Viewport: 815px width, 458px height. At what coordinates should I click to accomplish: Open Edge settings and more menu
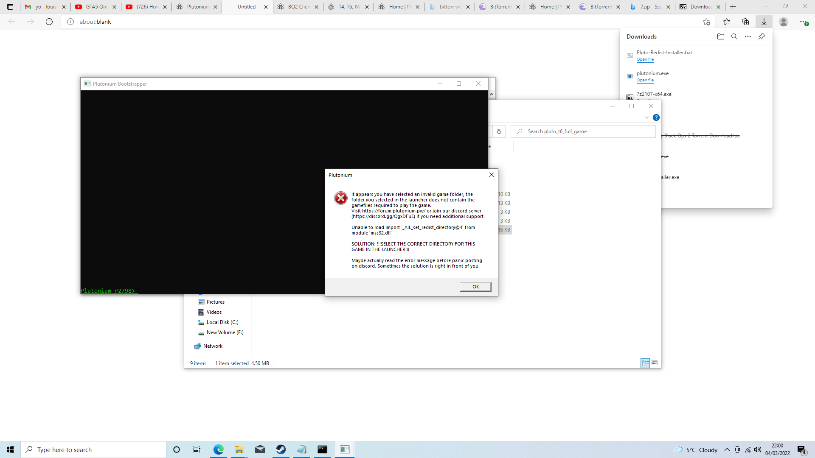[803, 22]
